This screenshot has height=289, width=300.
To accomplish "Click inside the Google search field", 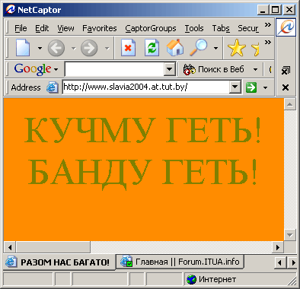I will pyautogui.click(x=114, y=69).
